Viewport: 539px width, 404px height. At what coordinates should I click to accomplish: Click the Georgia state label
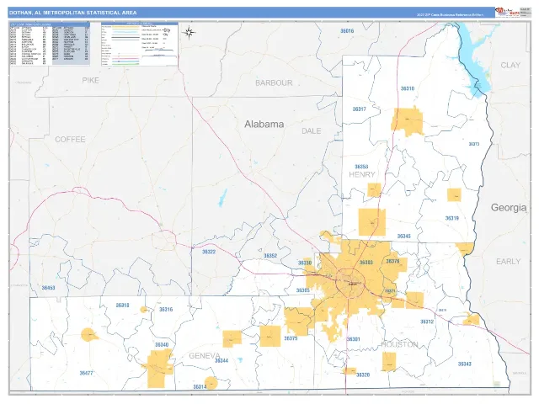click(x=509, y=208)
